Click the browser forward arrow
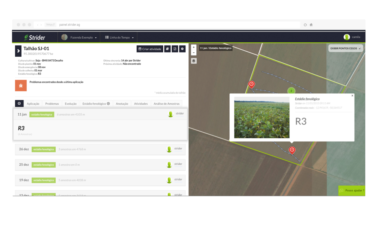The height and width of the screenshot is (245, 378). (x=41, y=25)
